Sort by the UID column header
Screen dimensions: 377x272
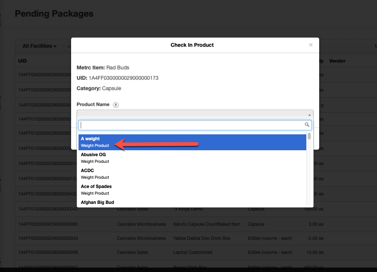(23, 61)
